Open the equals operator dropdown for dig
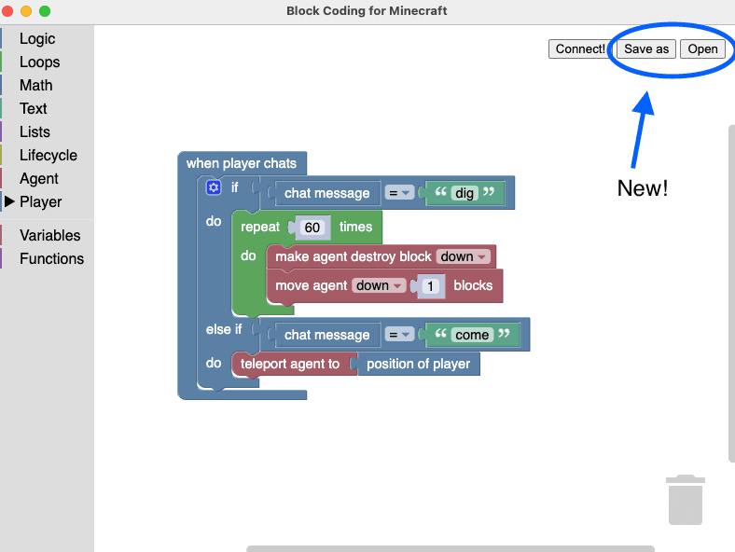 pos(400,193)
